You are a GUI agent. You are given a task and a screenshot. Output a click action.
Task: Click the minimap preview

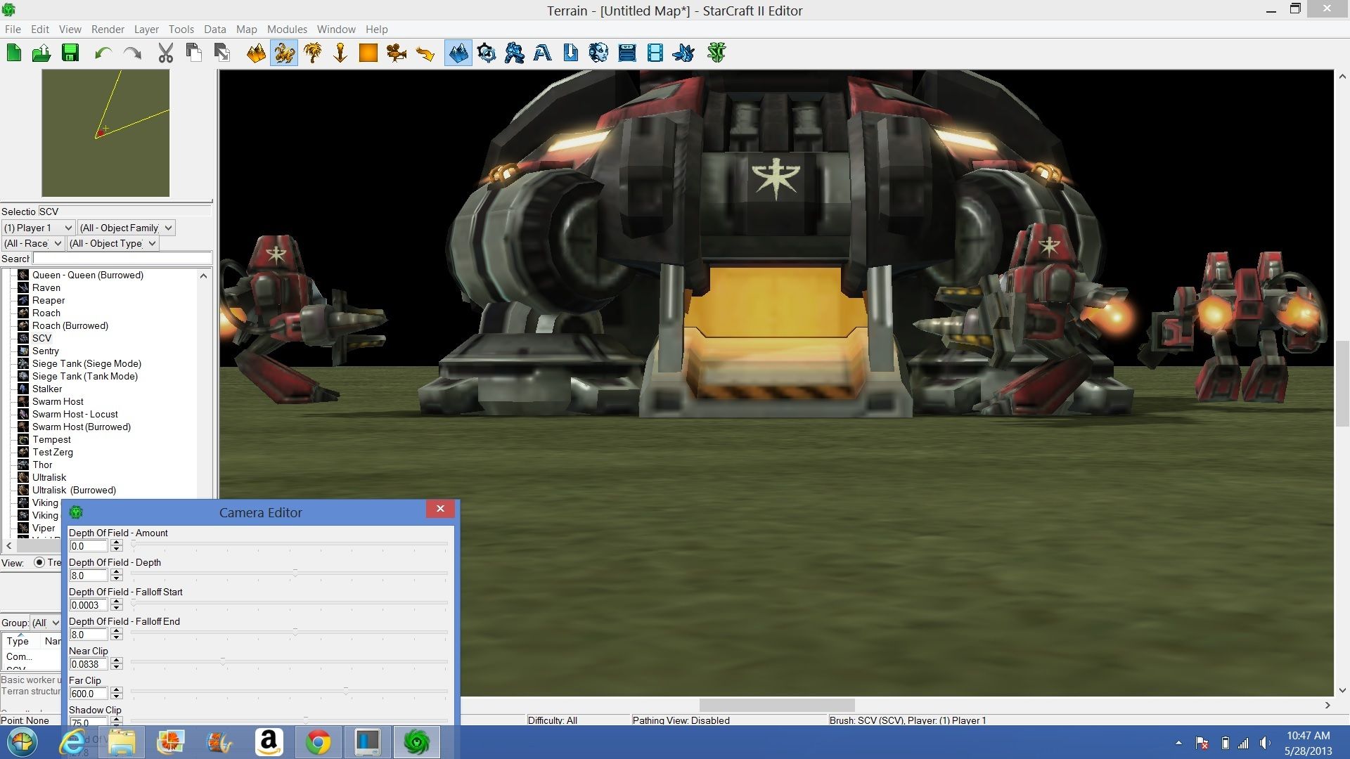coord(105,134)
